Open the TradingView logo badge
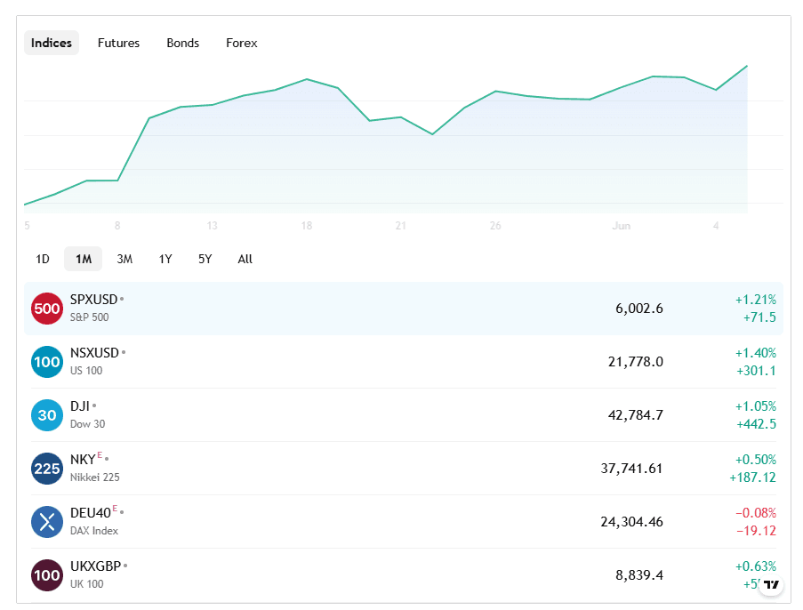803x610 pixels. (771, 584)
